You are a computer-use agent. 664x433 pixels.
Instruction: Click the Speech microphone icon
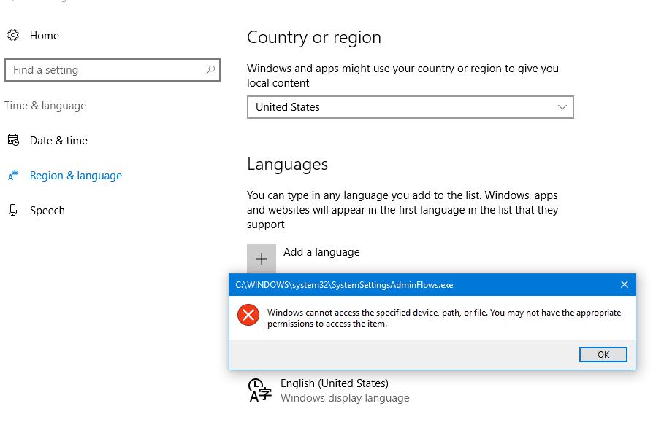[x=12, y=210]
